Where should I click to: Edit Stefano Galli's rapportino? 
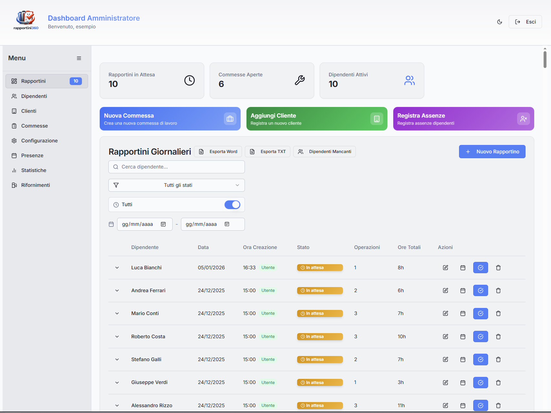point(446,360)
